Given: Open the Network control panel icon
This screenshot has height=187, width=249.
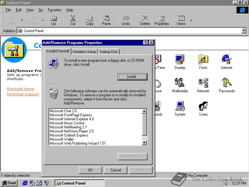Looking at the screenshot, I should [203, 85].
